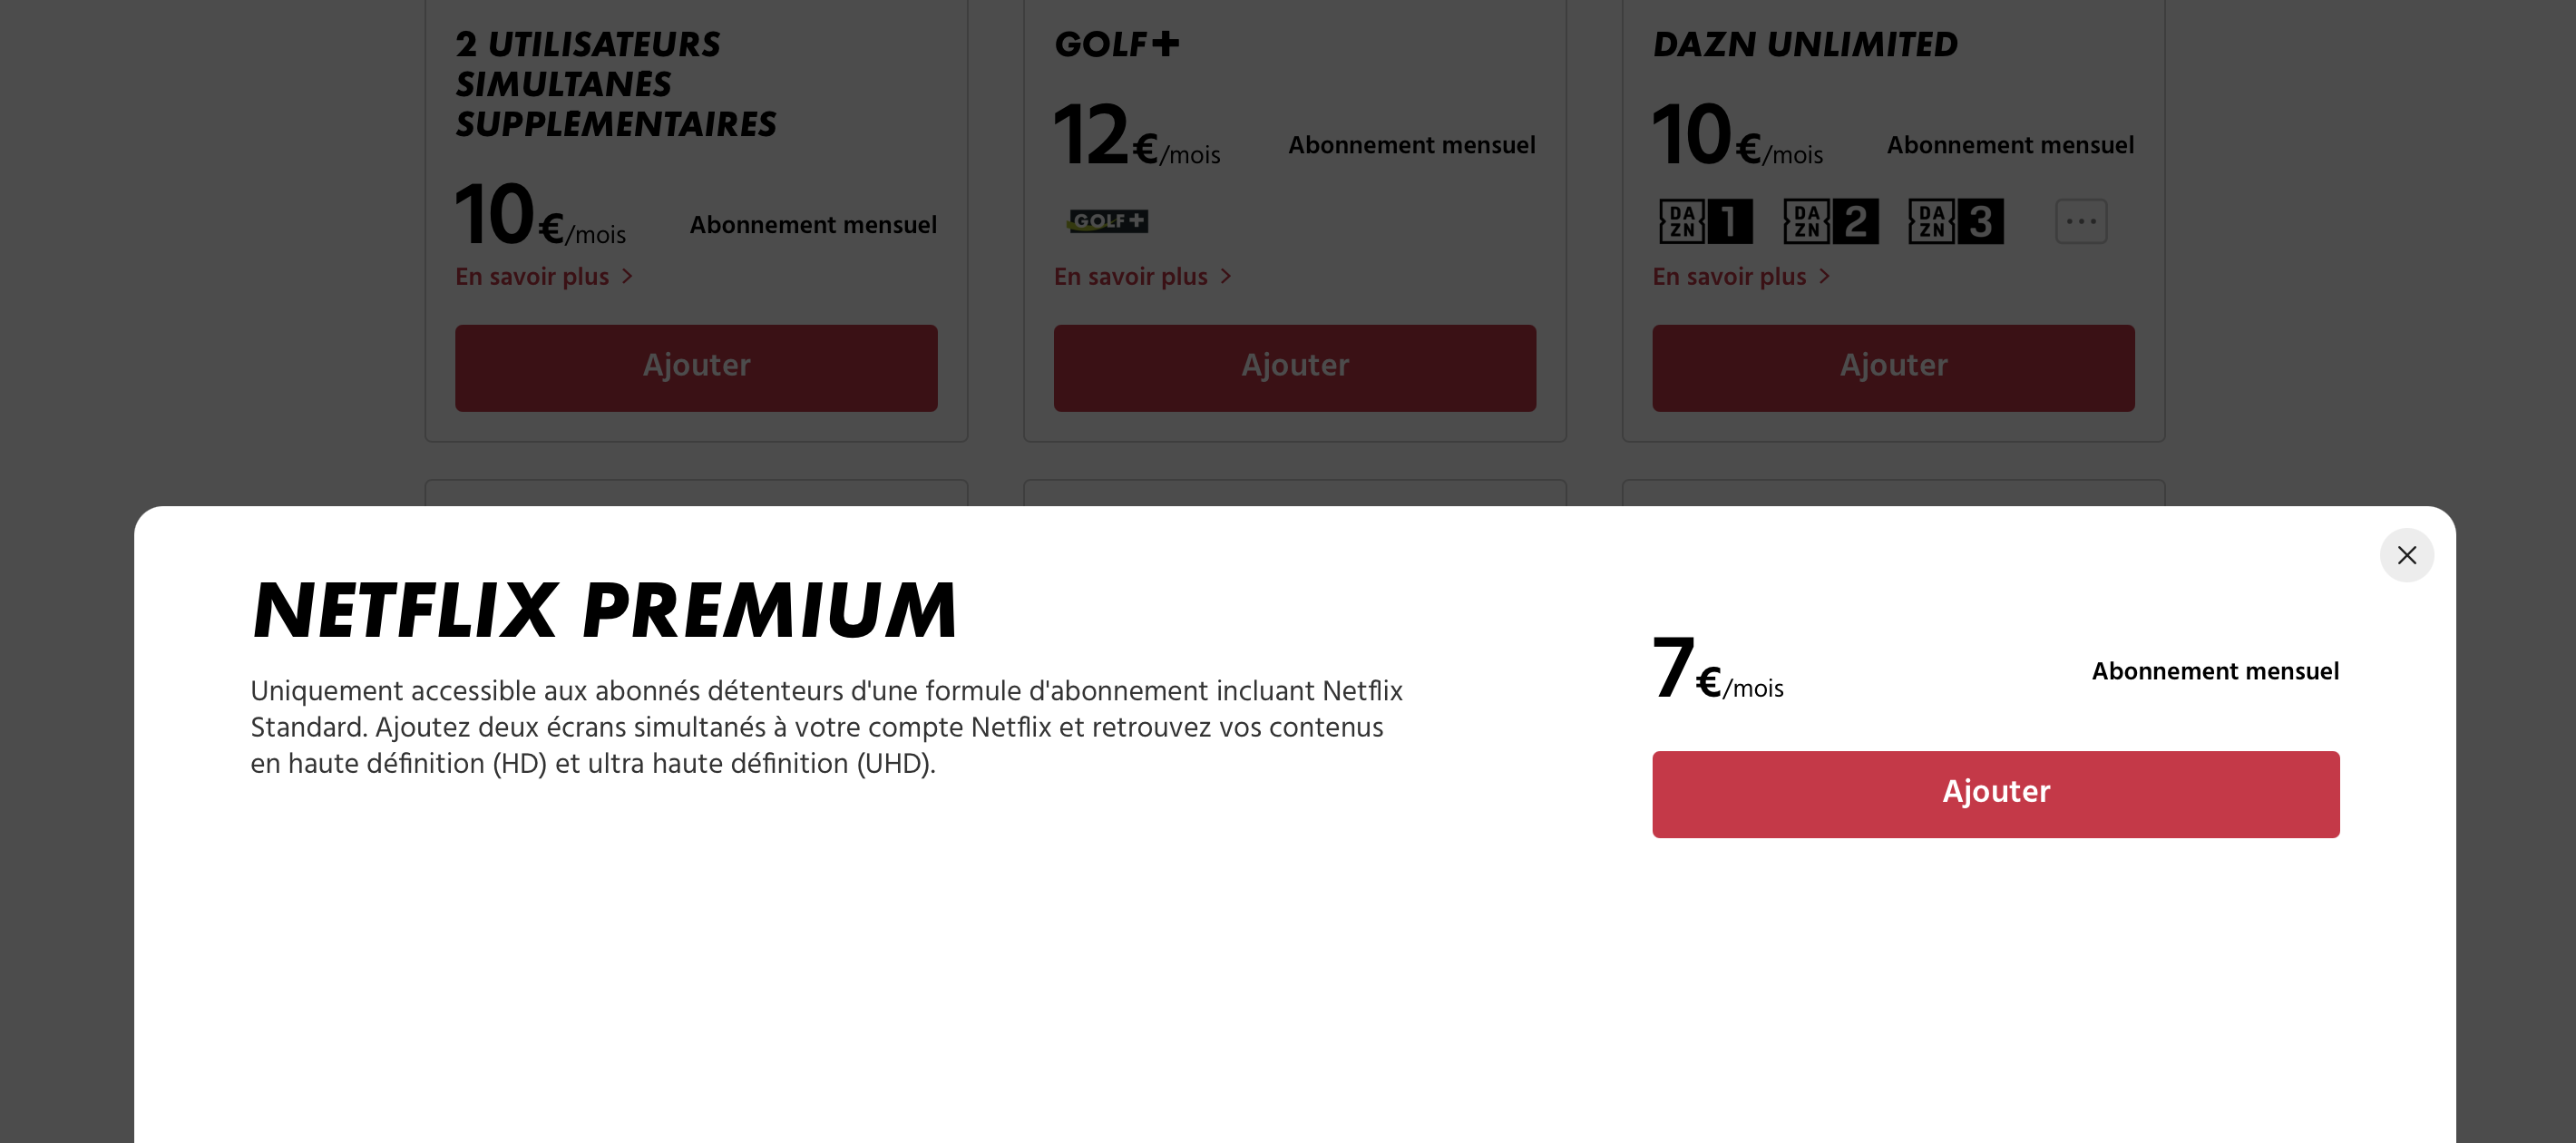The width and height of the screenshot is (2576, 1143).
Task: Click the DAZN 3 channel logo
Action: point(1955,221)
